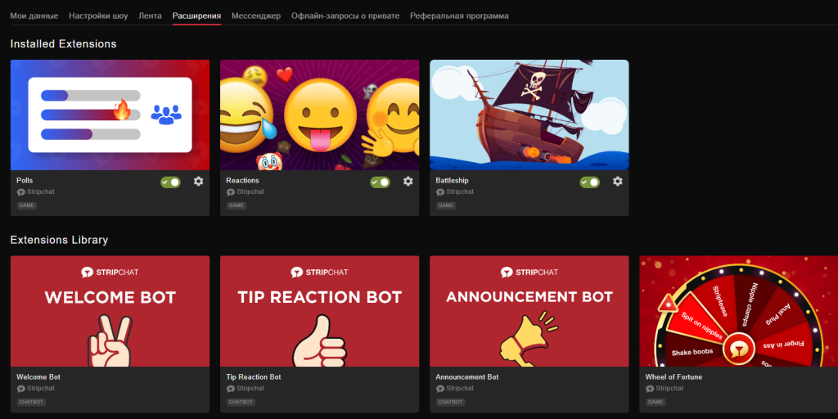The image size is (838, 419).
Task: Click the Polls extension title
Action: [25, 181]
